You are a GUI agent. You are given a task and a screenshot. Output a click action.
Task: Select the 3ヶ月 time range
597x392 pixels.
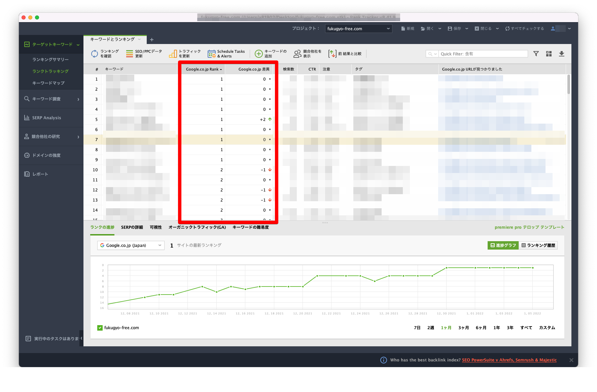463,328
